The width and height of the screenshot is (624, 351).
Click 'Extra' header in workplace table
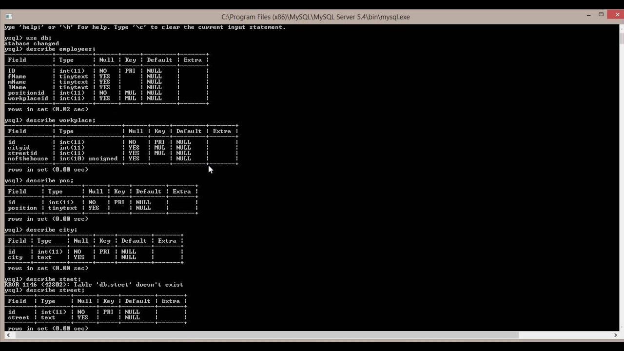(222, 131)
